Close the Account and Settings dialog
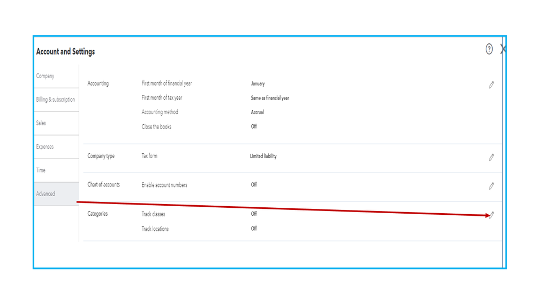Image resolution: width=535 pixels, height=301 pixels. coord(503,49)
